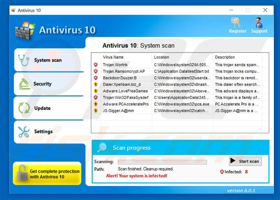
Task: Click description 'This trojan sends spam...'
Action: tap(237, 65)
